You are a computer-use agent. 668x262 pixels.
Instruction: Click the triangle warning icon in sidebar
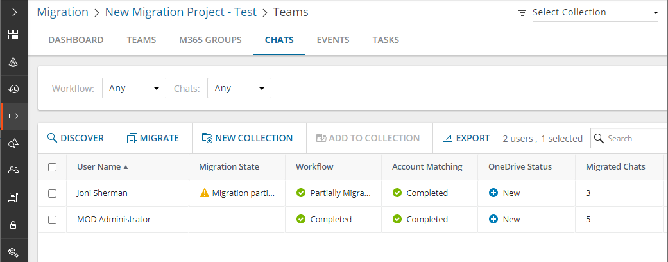tap(13, 62)
